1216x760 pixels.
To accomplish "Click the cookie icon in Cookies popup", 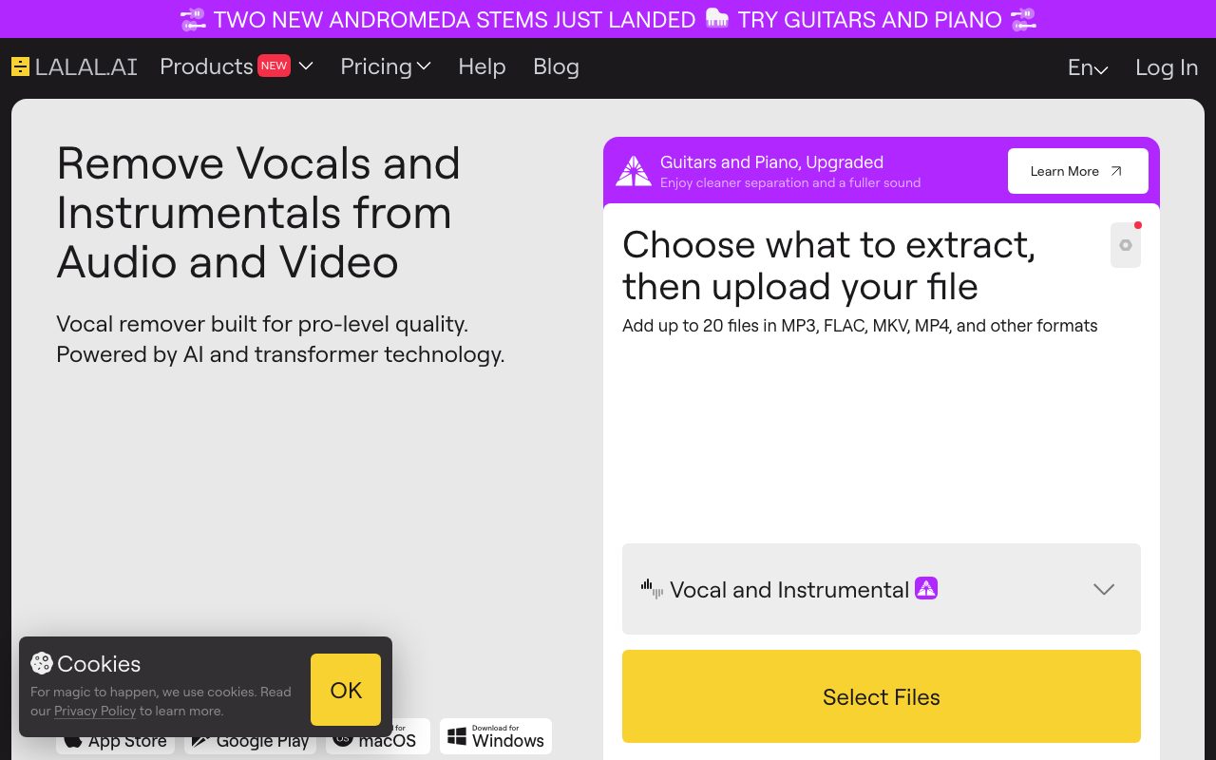I will [x=42, y=663].
